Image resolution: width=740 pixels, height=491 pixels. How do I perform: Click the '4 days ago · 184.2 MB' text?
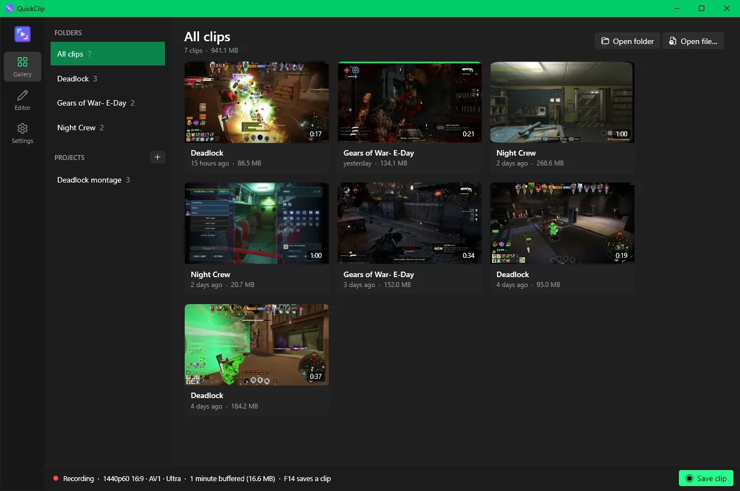point(224,406)
